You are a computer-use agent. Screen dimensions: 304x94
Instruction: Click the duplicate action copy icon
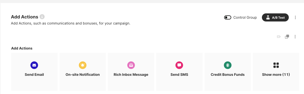287,37
